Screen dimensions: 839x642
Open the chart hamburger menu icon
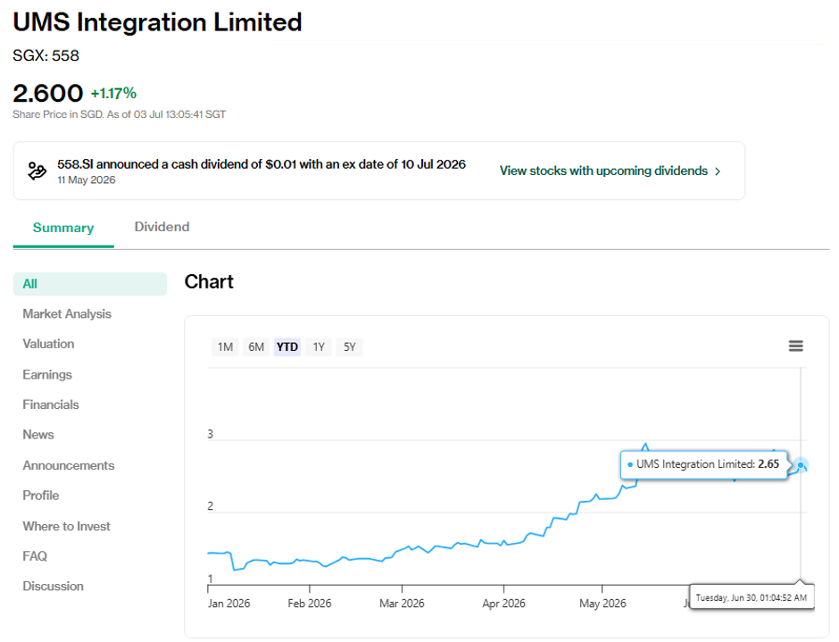(795, 346)
